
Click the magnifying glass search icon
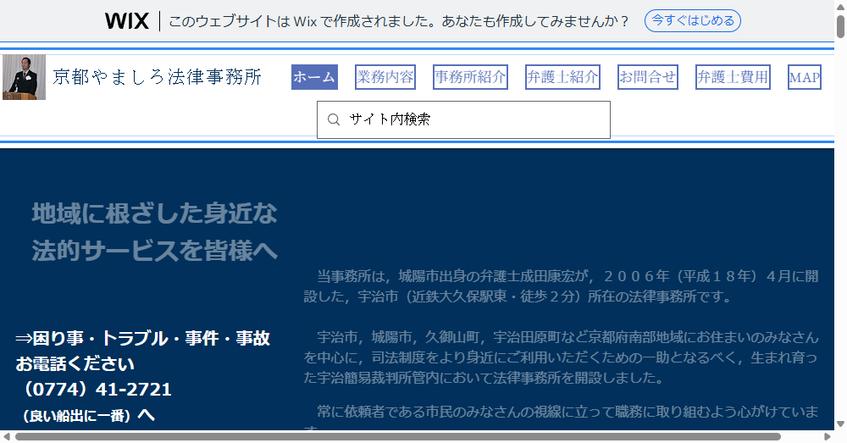click(334, 120)
